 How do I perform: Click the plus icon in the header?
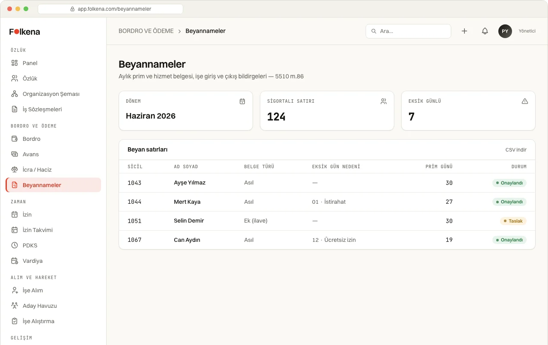pyautogui.click(x=464, y=31)
